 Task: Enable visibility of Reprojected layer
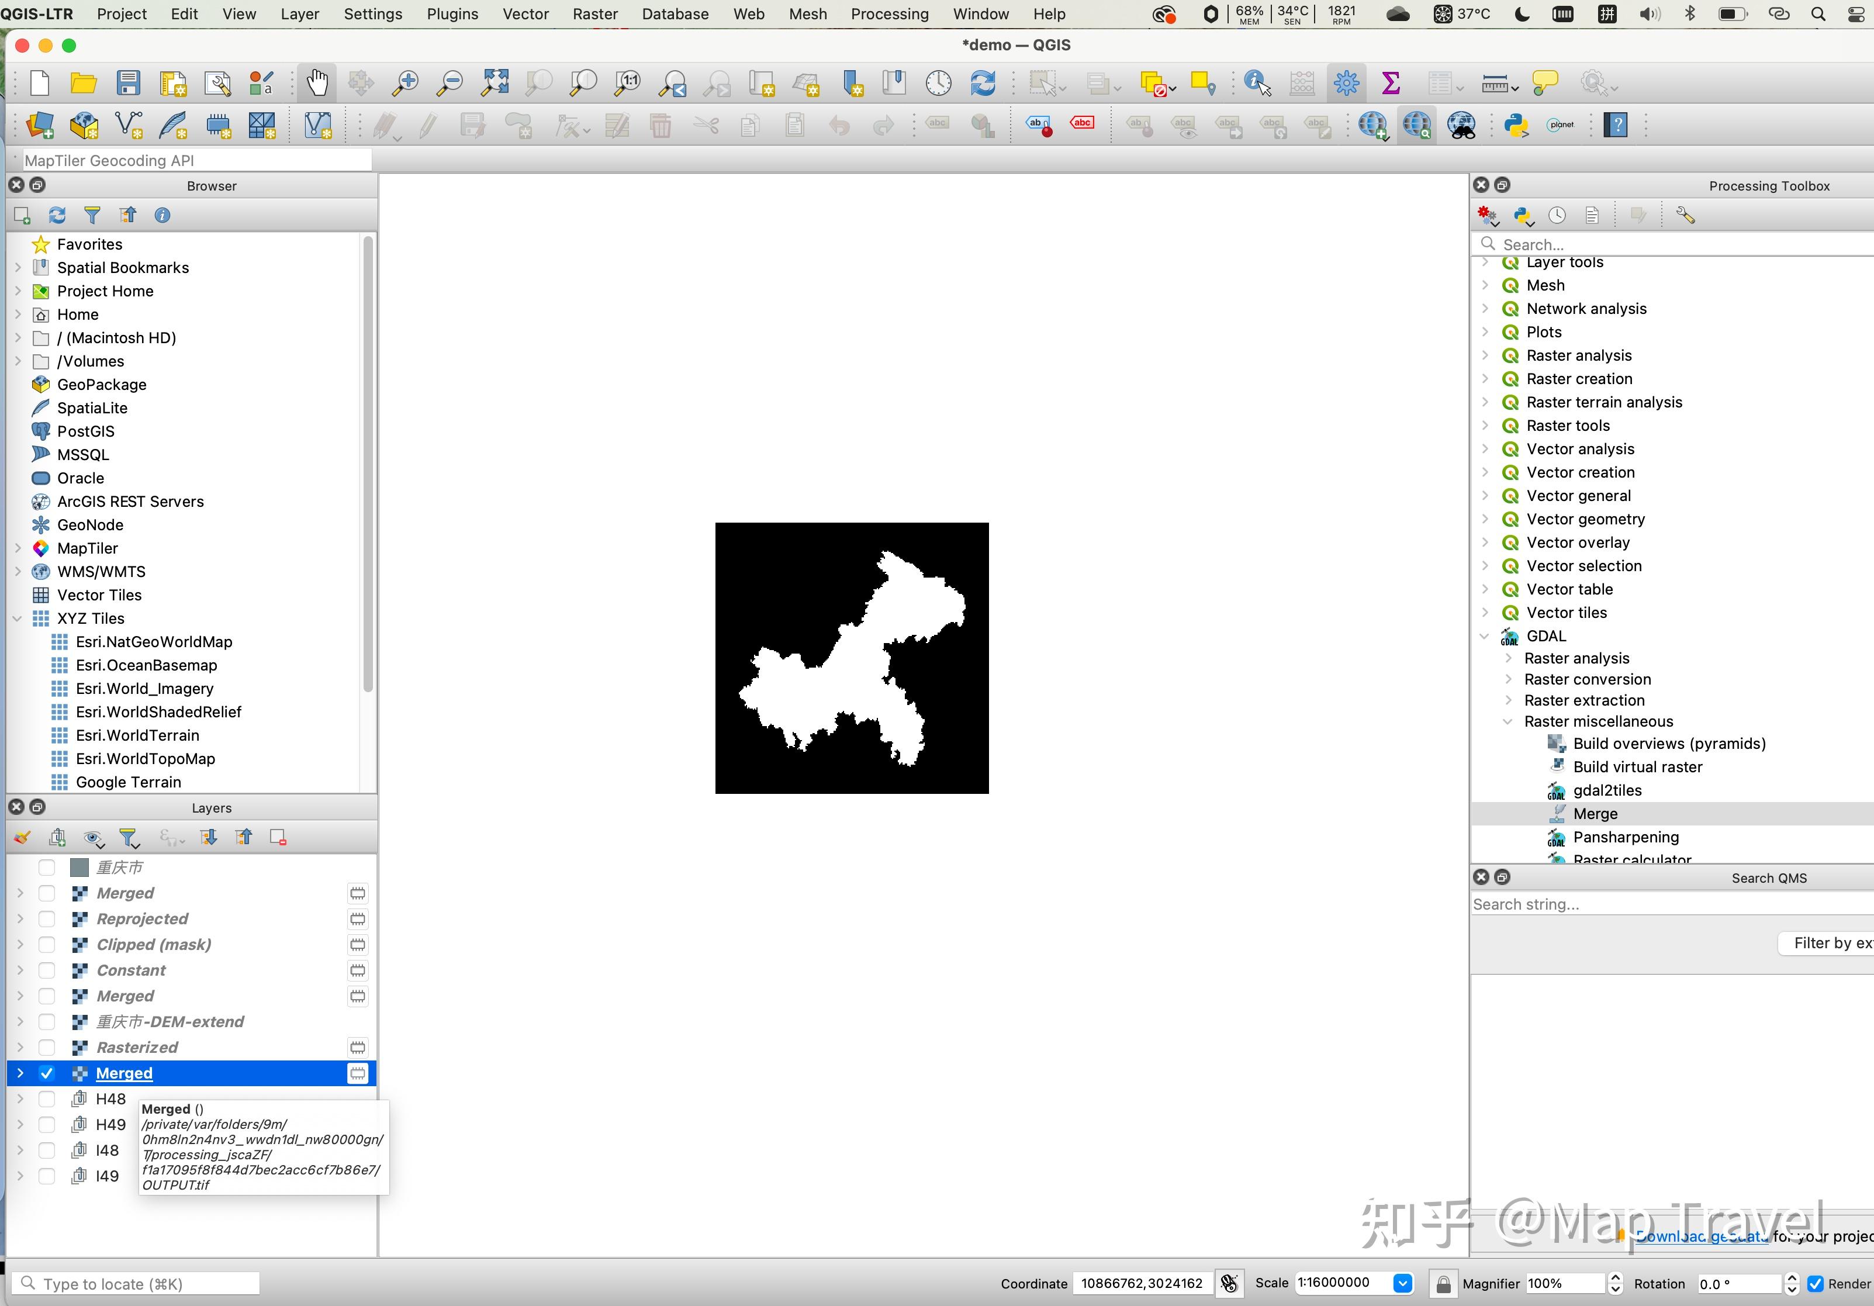(47, 919)
